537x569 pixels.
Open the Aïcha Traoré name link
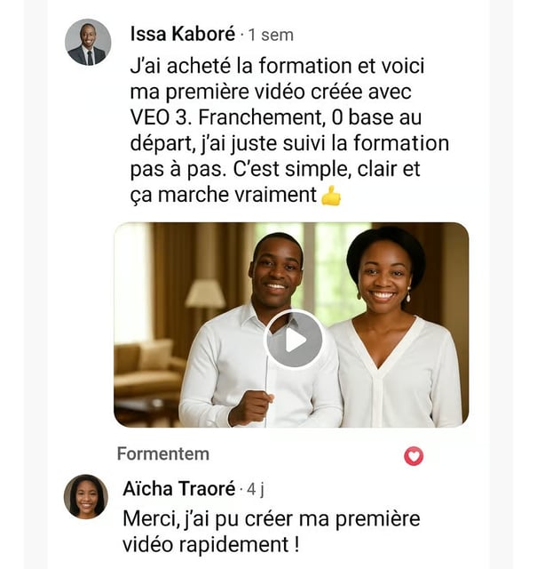click(179, 488)
